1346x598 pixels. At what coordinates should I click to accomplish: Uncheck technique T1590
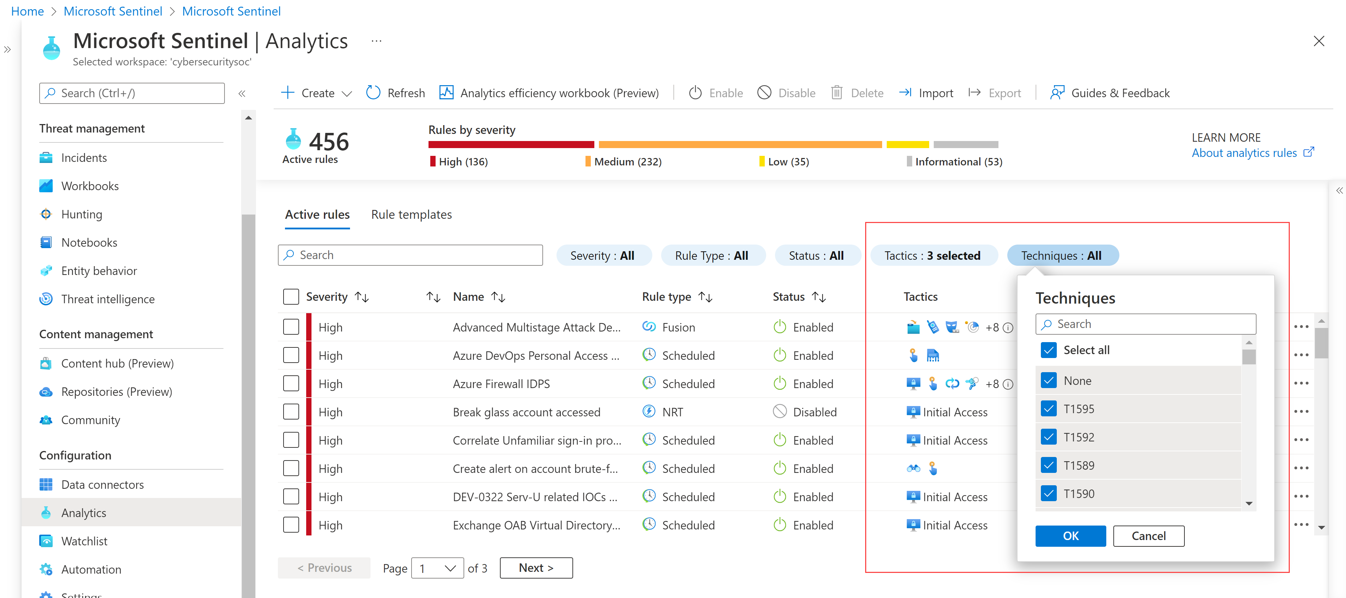pos(1048,493)
